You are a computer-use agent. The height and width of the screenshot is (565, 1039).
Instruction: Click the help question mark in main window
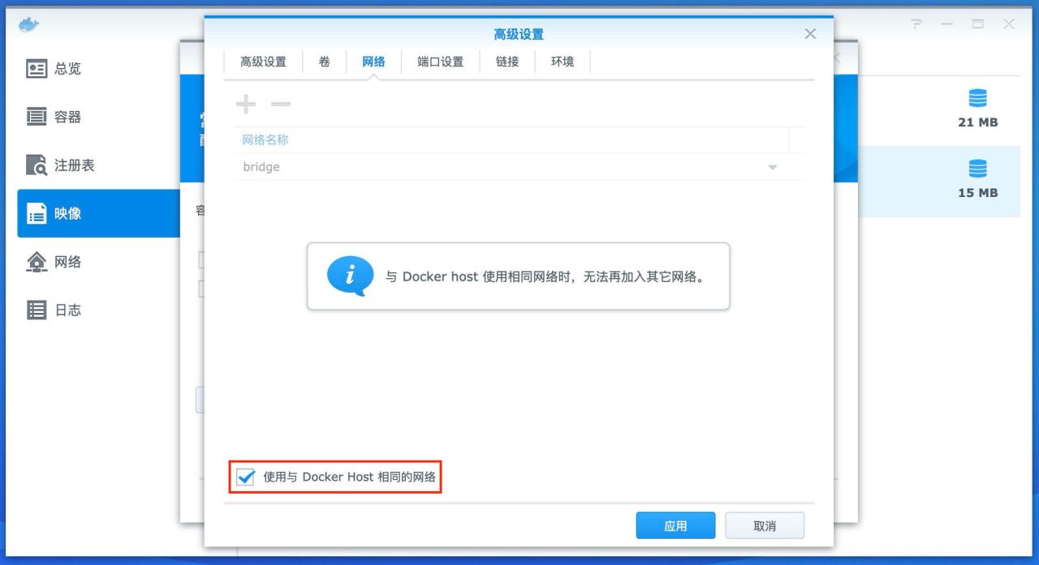click(x=918, y=24)
